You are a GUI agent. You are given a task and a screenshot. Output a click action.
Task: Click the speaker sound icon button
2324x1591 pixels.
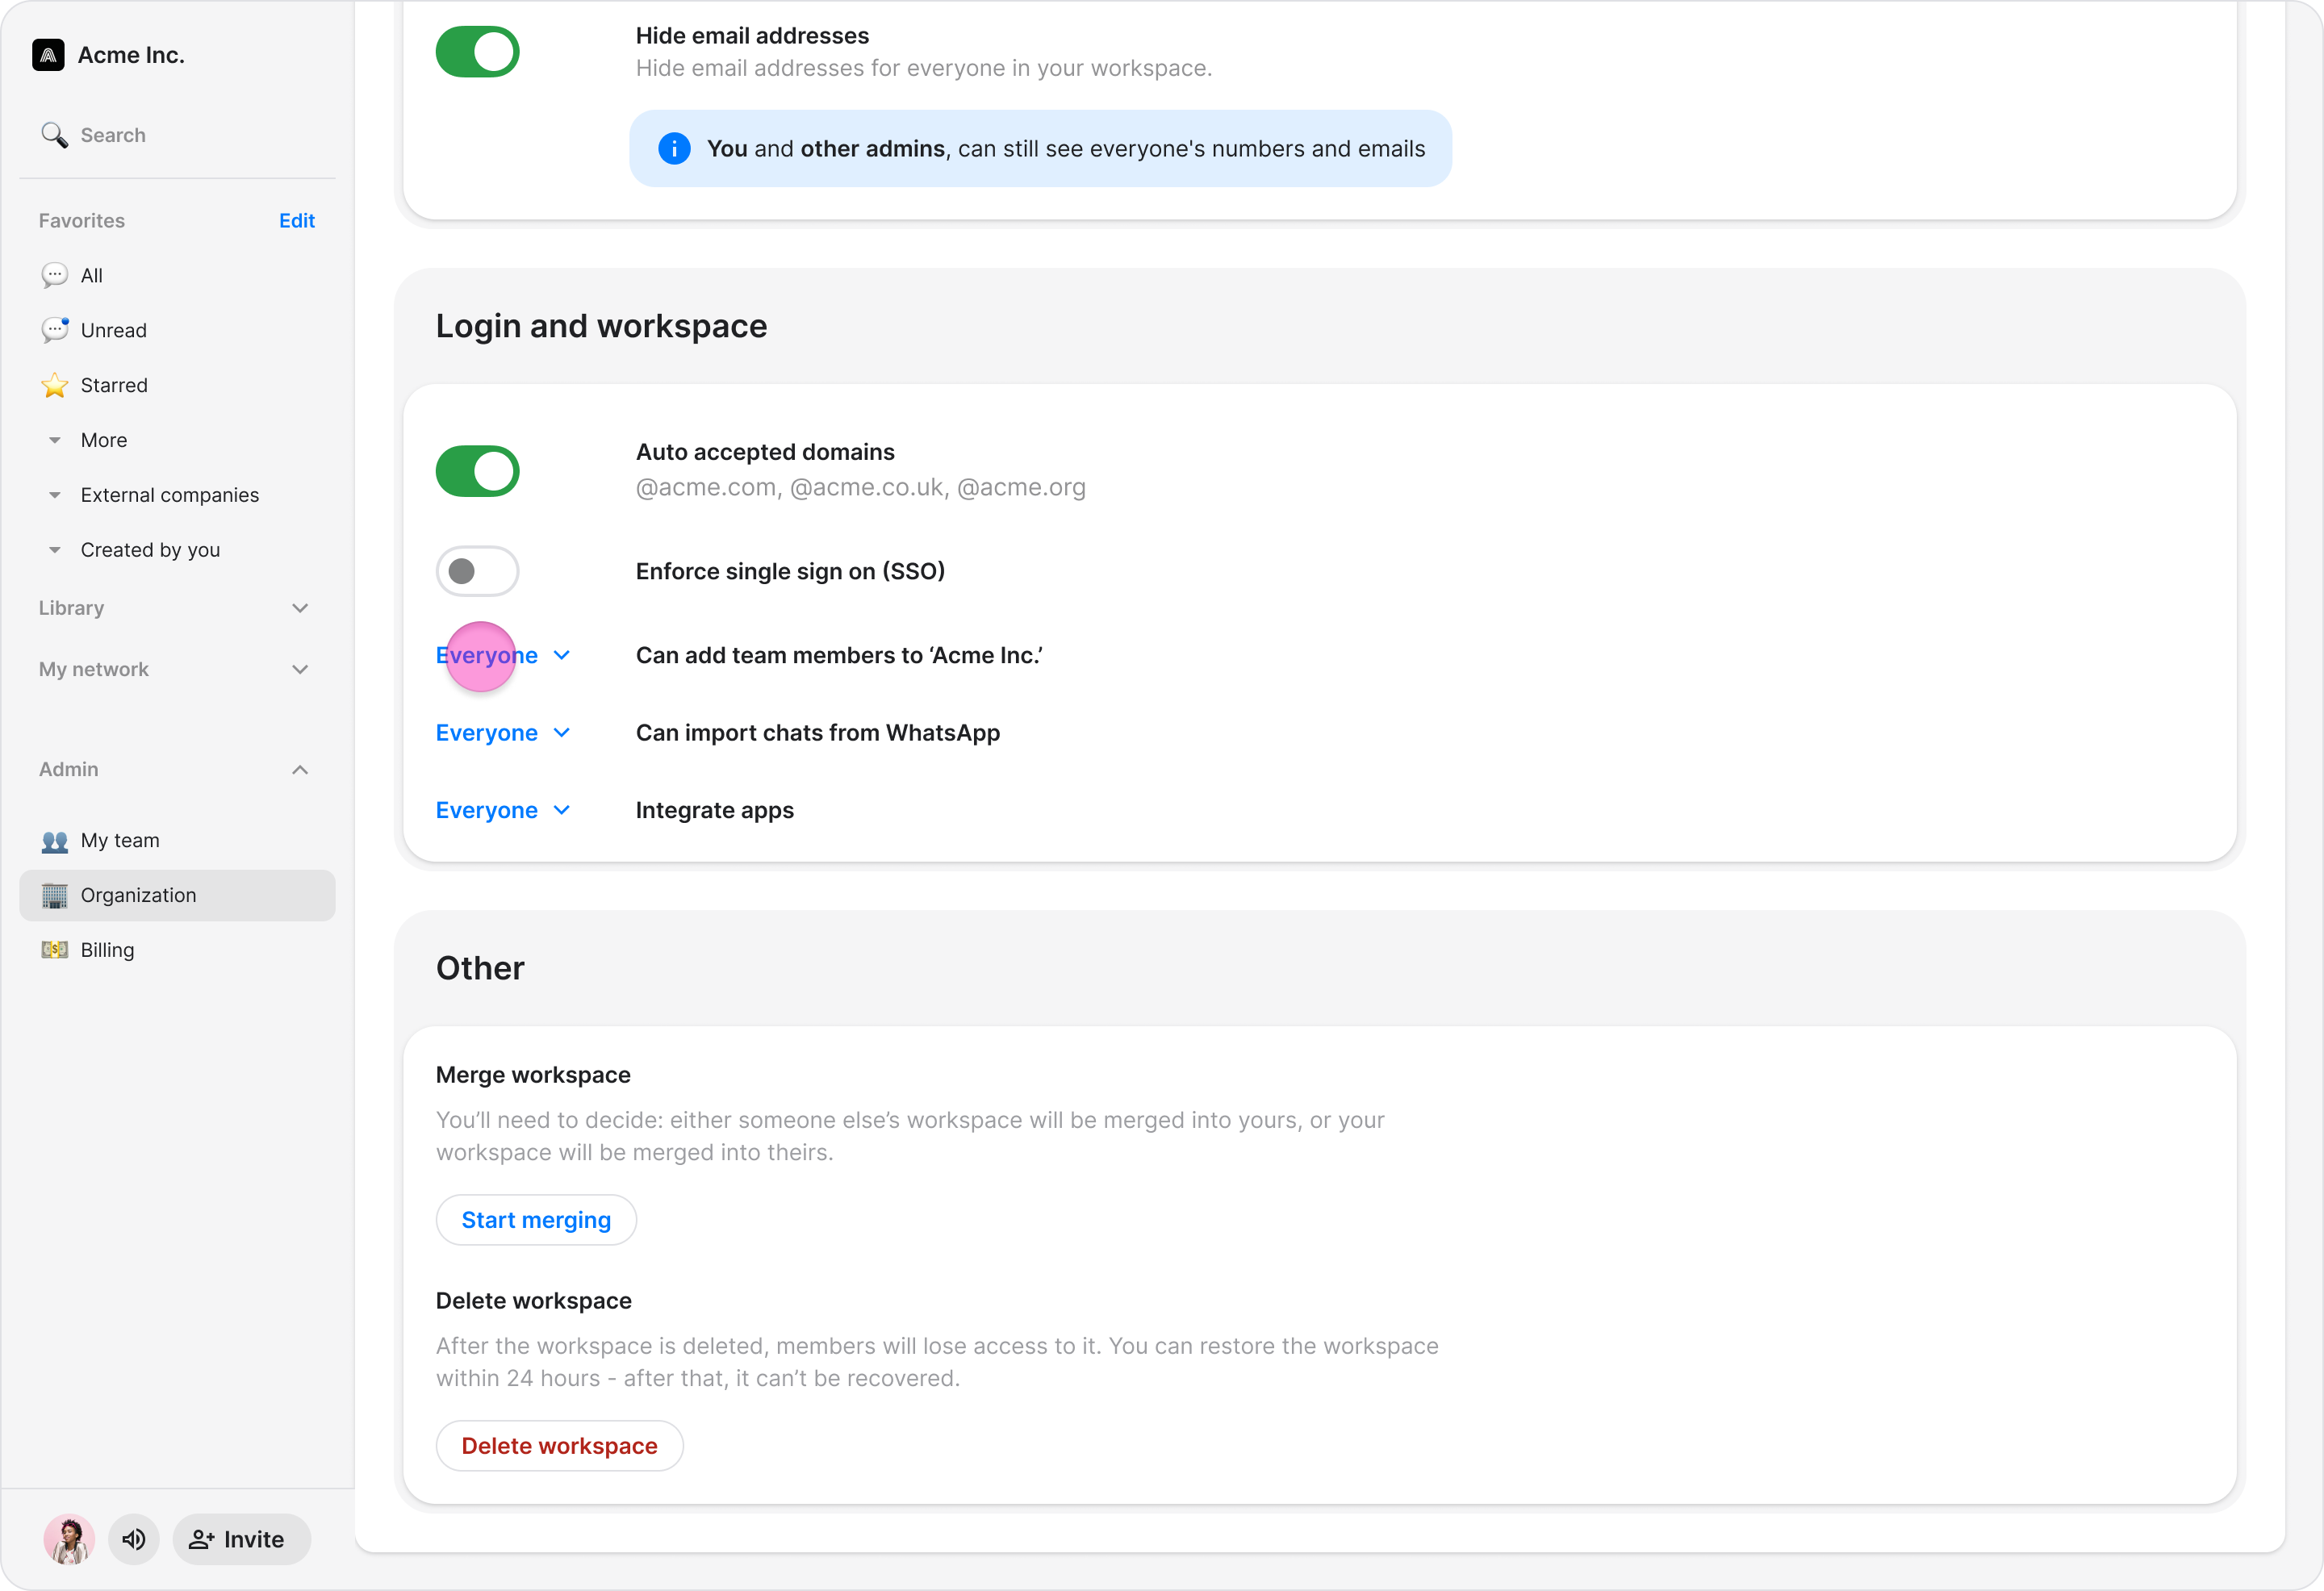tap(134, 1539)
